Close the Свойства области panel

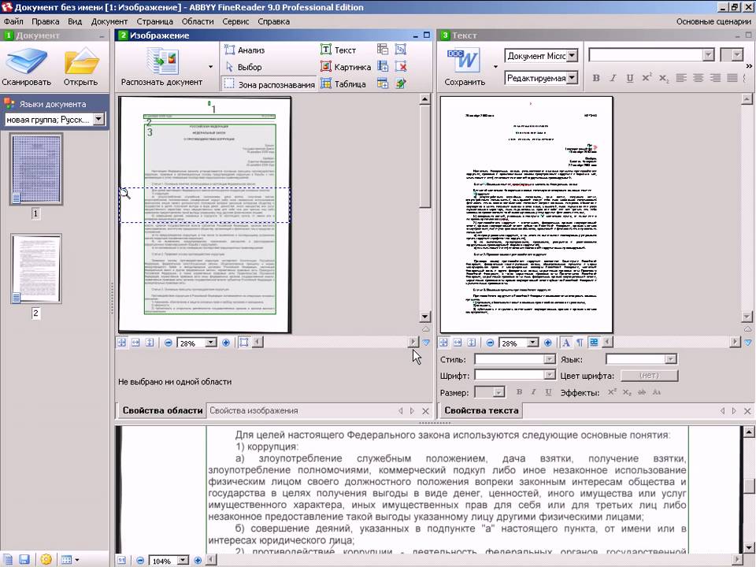point(426,411)
